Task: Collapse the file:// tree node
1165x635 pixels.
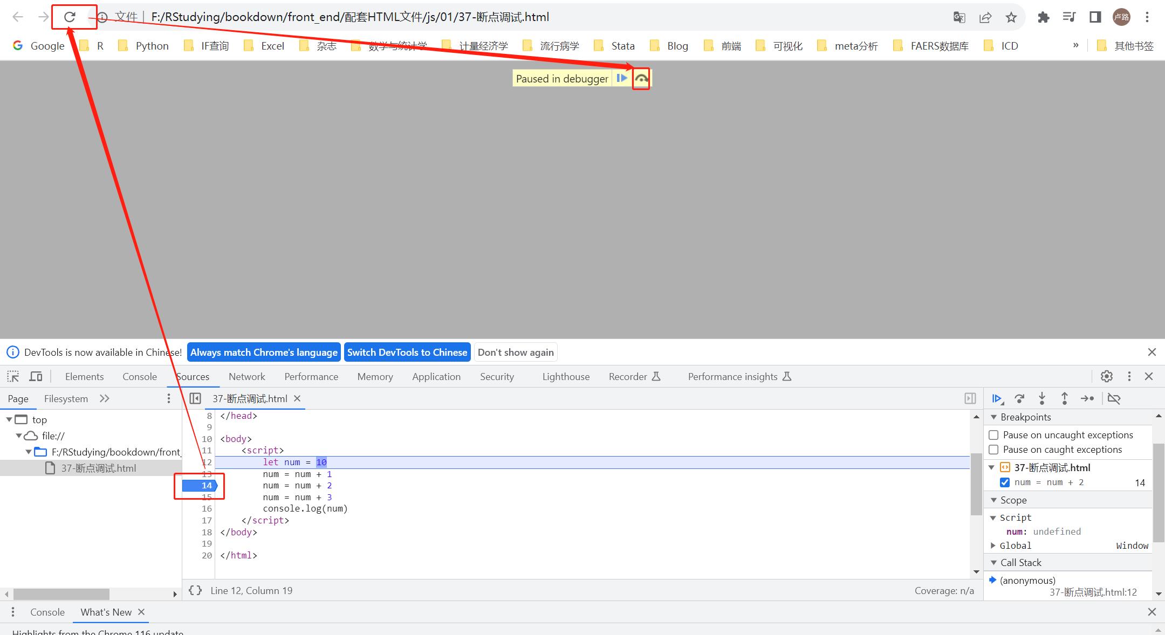Action: click(19, 436)
